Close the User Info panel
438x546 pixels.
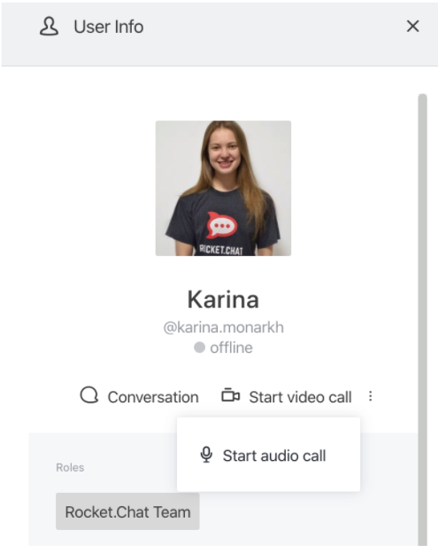412,26
